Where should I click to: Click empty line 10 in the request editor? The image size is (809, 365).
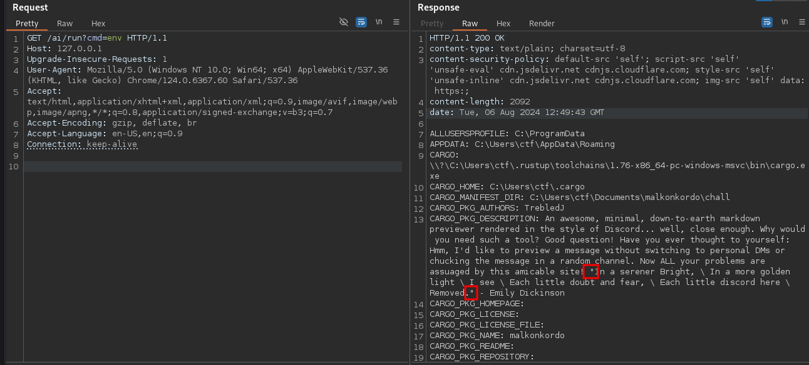pyautogui.click(x=213, y=166)
